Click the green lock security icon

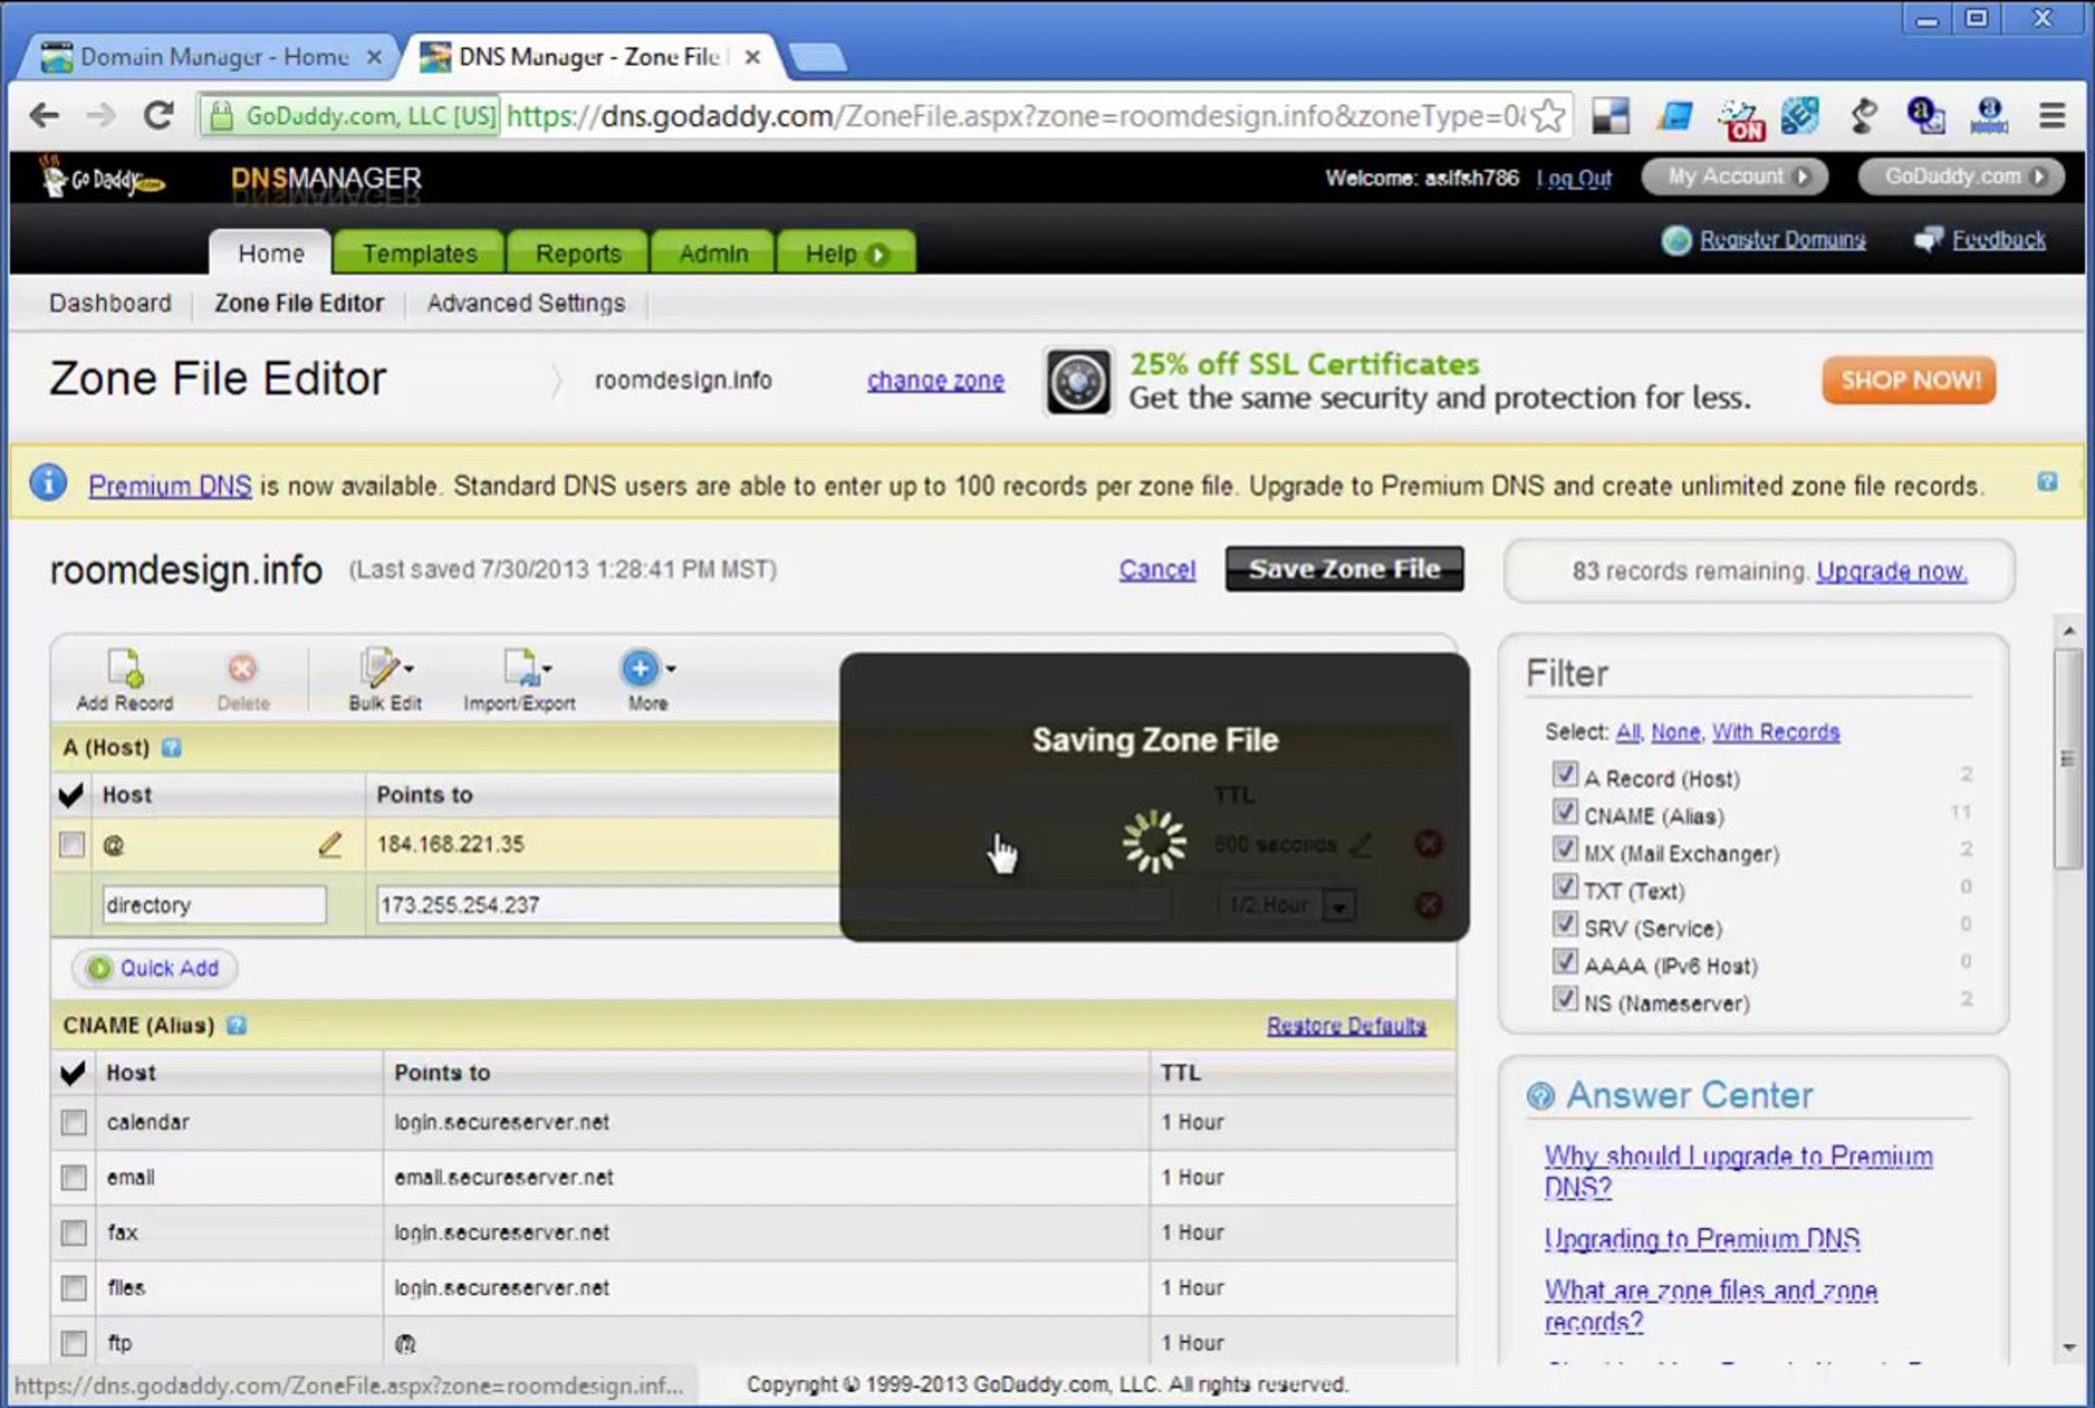coord(221,116)
